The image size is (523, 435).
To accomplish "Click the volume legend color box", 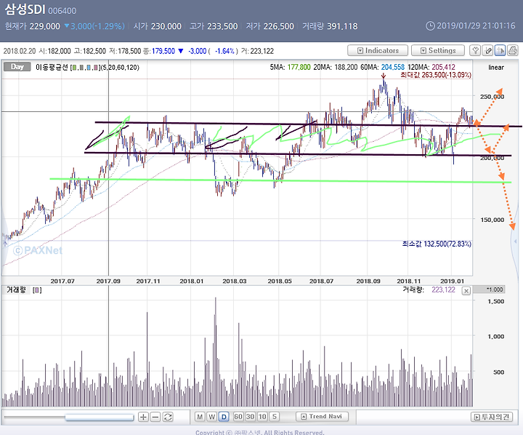I will coord(37,290).
